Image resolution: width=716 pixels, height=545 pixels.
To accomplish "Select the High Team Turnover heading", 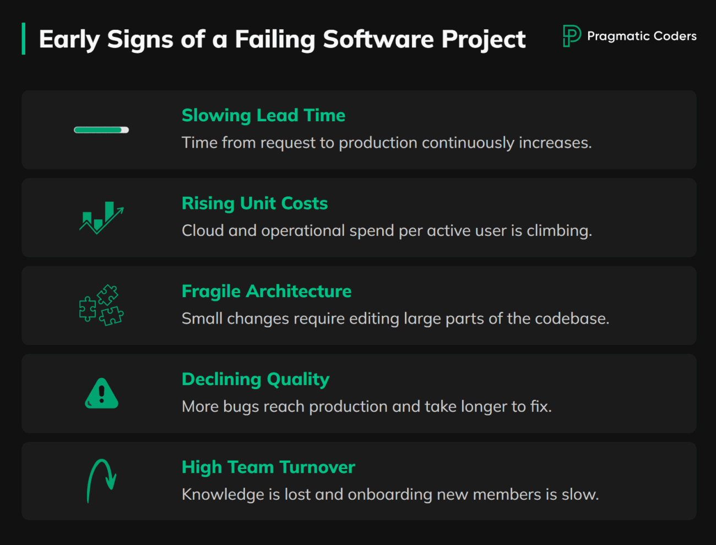I will (268, 467).
